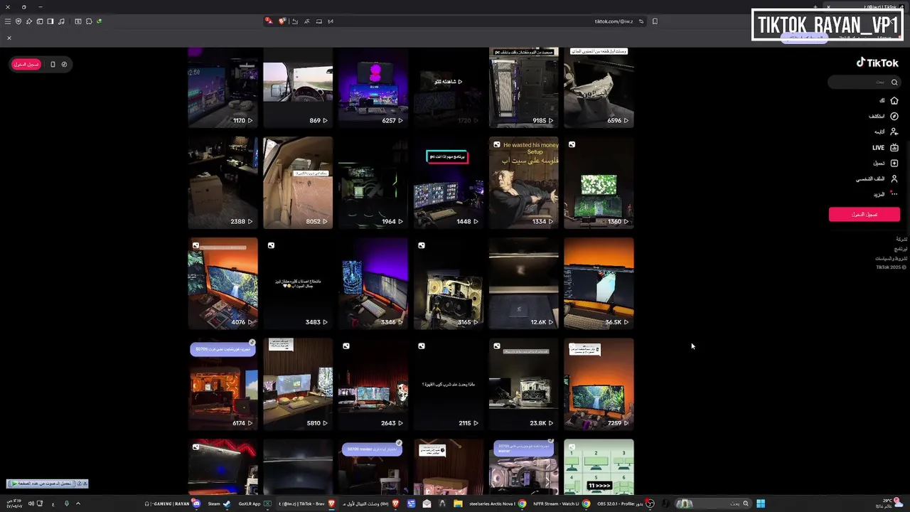Viewport: 910px width, 512px height.
Task: Click the 'TikTok 2025' footer text
Action: coord(892,267)
